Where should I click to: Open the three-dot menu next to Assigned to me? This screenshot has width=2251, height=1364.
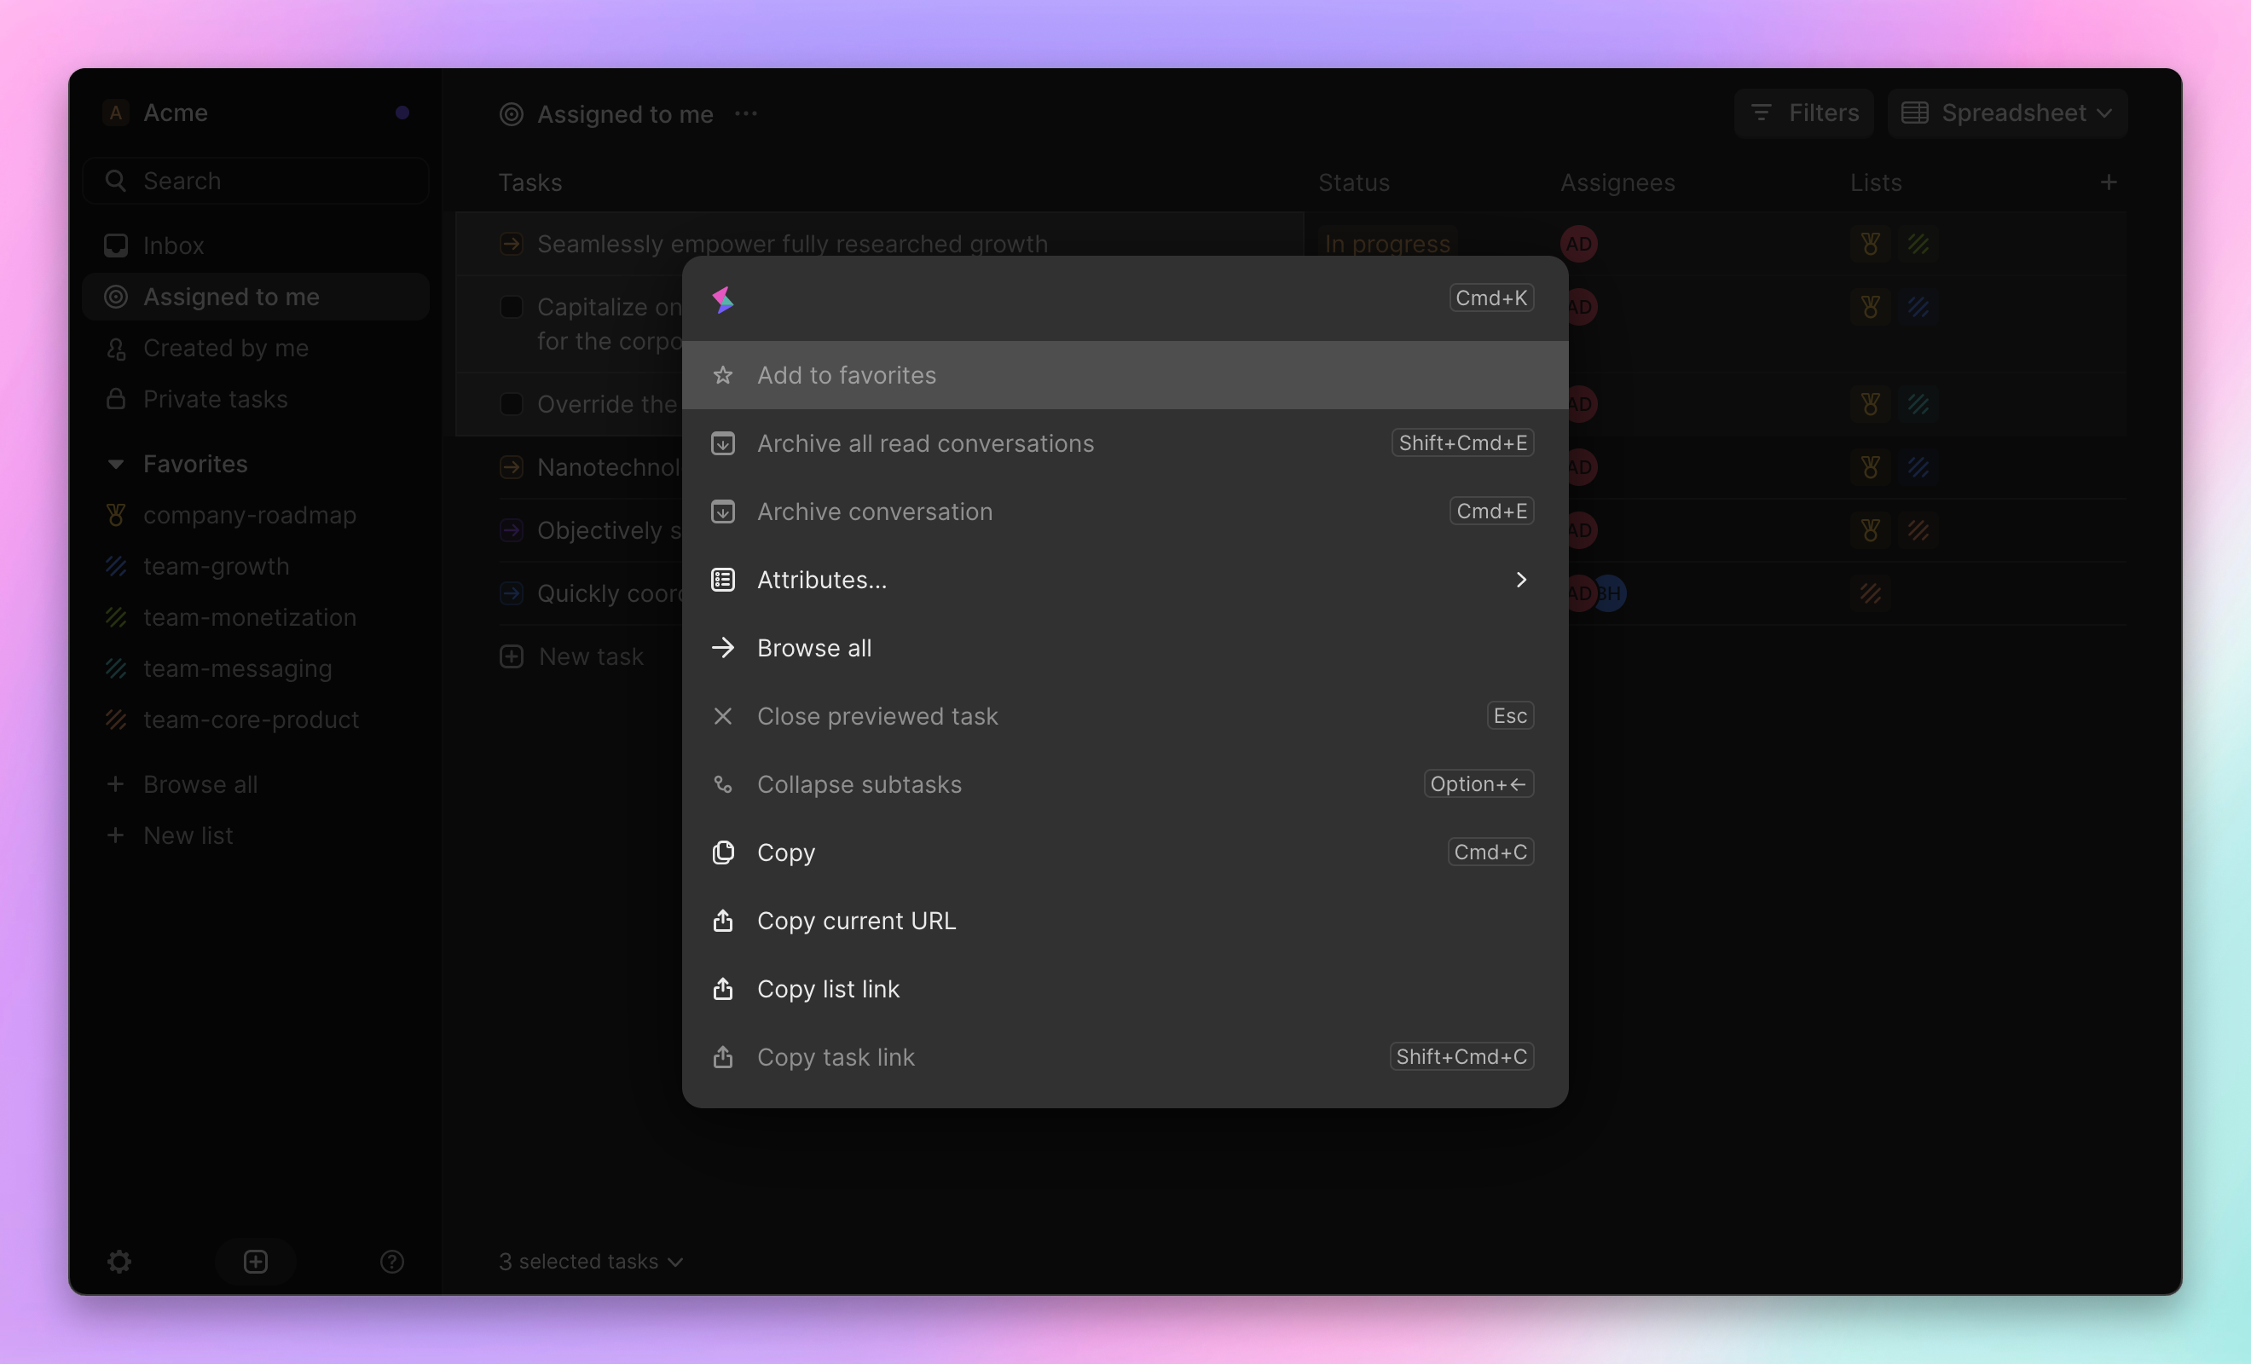744,113
